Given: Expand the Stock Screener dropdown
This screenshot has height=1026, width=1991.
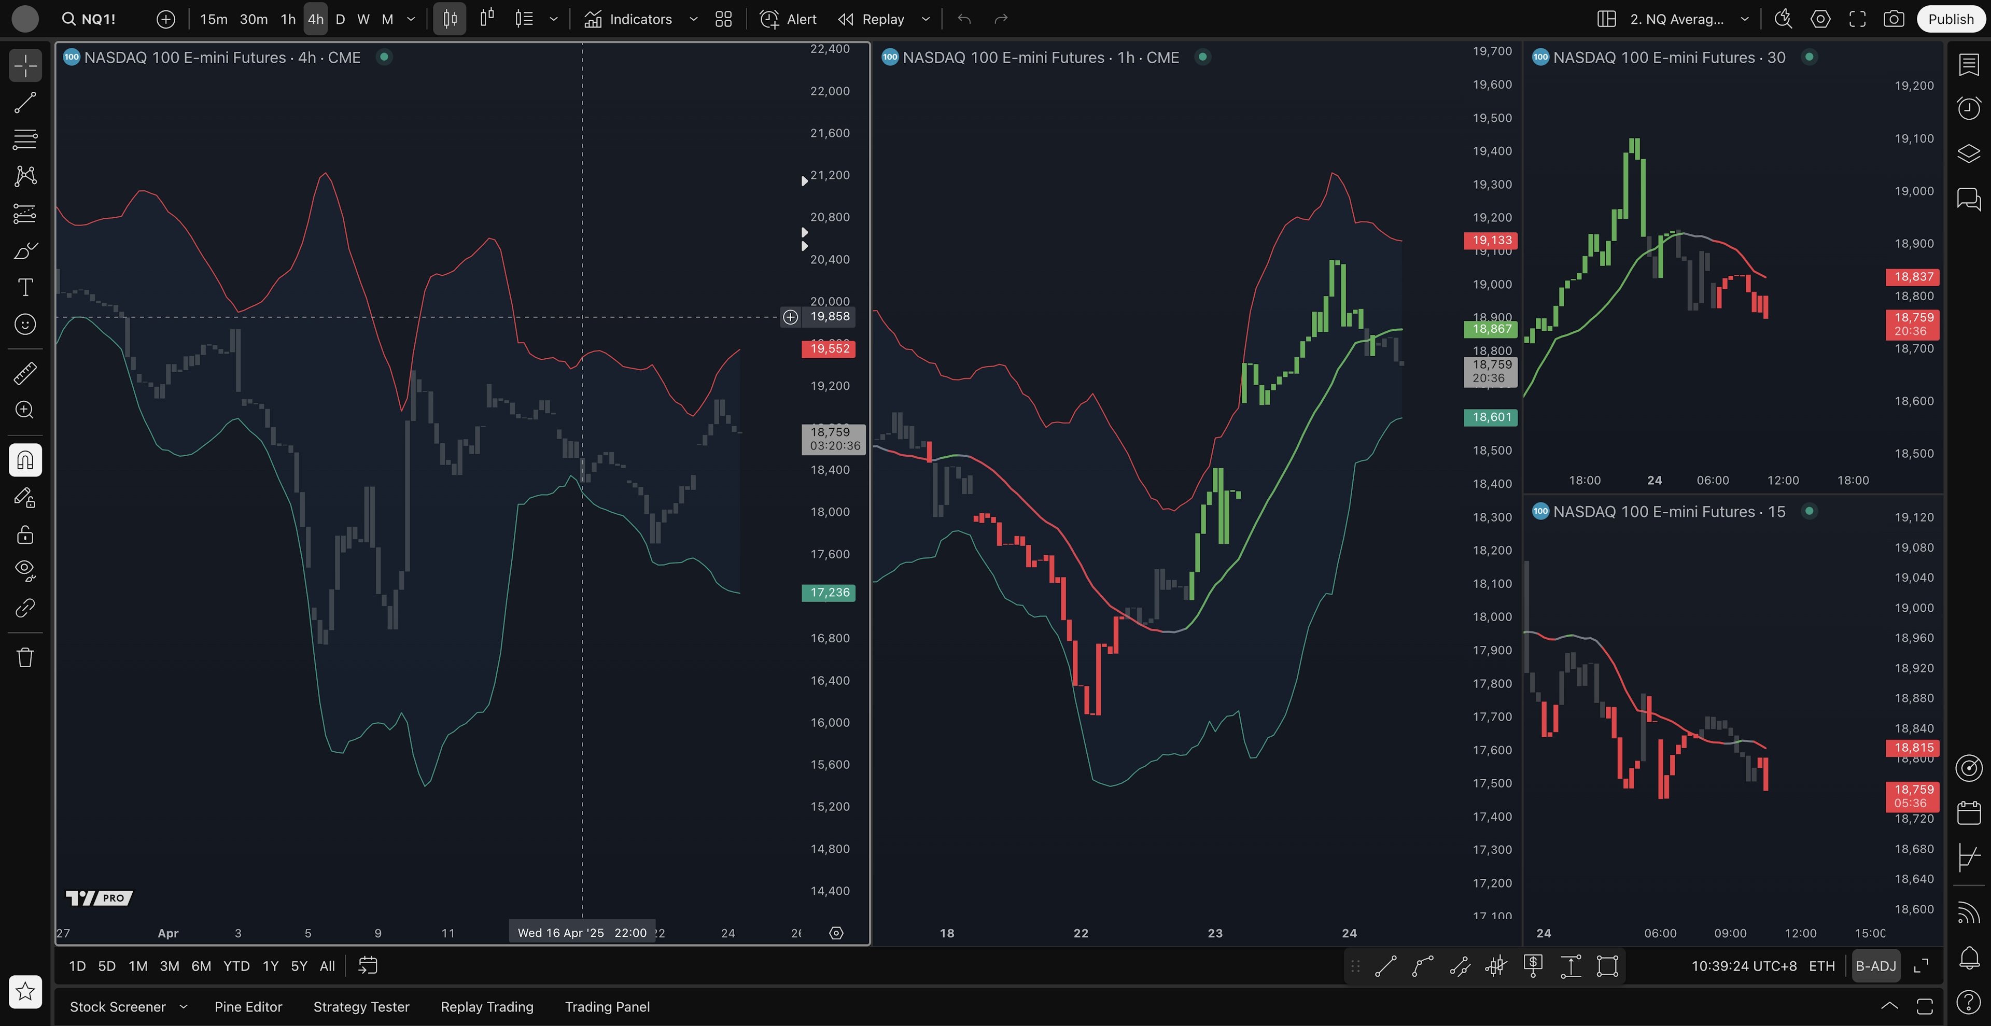Looking at the screenshot, I should [x=183, y=1007].
